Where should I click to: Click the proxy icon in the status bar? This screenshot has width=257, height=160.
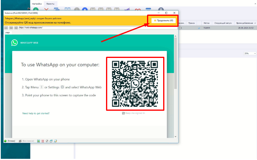point(20,141)
